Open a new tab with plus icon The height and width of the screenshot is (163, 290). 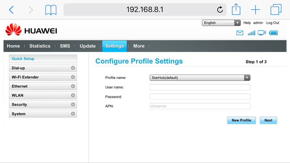[255, 10]
